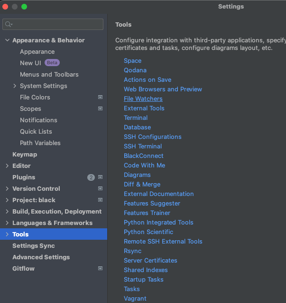The image size is (286, 303).
Task: Click project-level icon beside Scopes
Action: point(100,108)
